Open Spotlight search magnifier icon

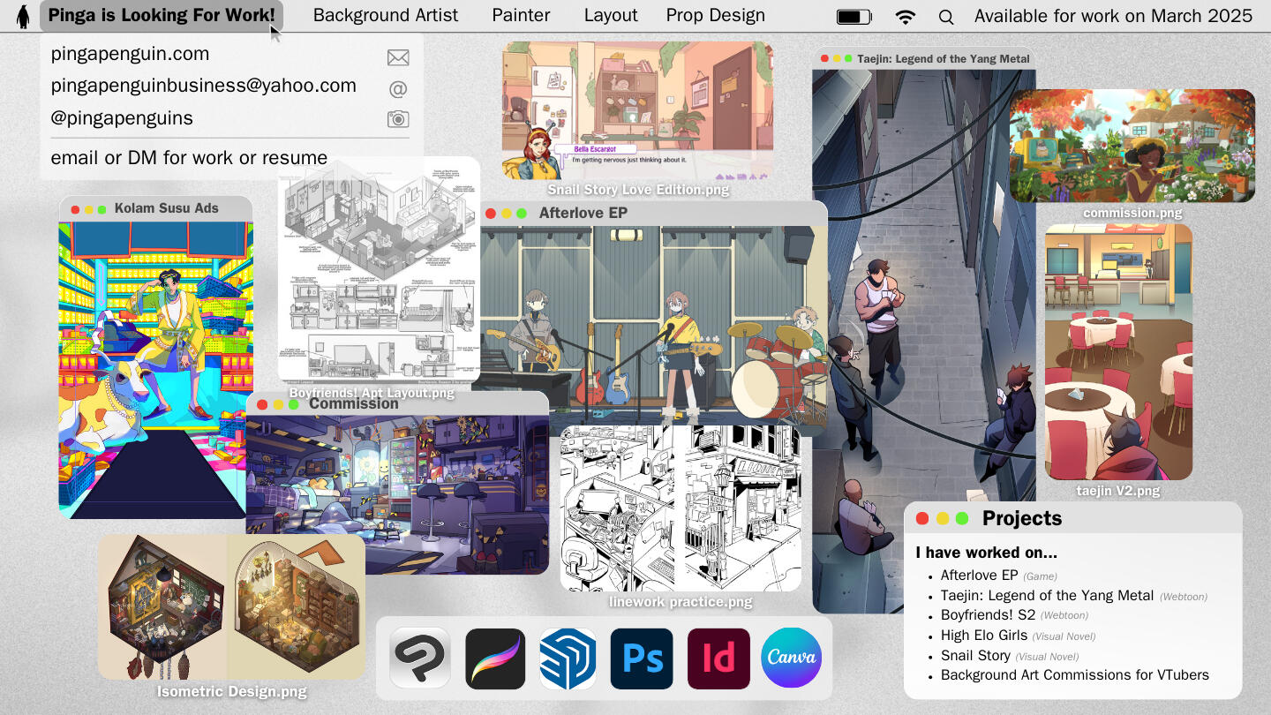tap(945, 17)
